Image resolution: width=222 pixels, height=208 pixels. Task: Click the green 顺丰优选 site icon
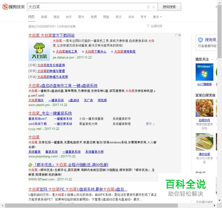click(x=30, y=165)
